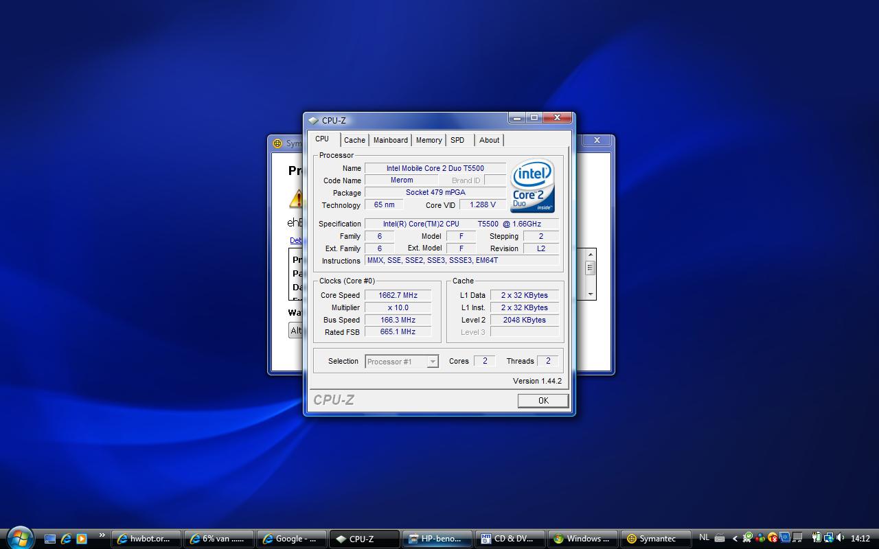Click the power plug battery tray icon

817,538
